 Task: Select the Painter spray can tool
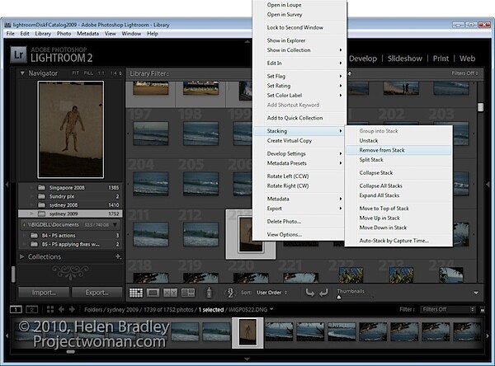point(209,293)
